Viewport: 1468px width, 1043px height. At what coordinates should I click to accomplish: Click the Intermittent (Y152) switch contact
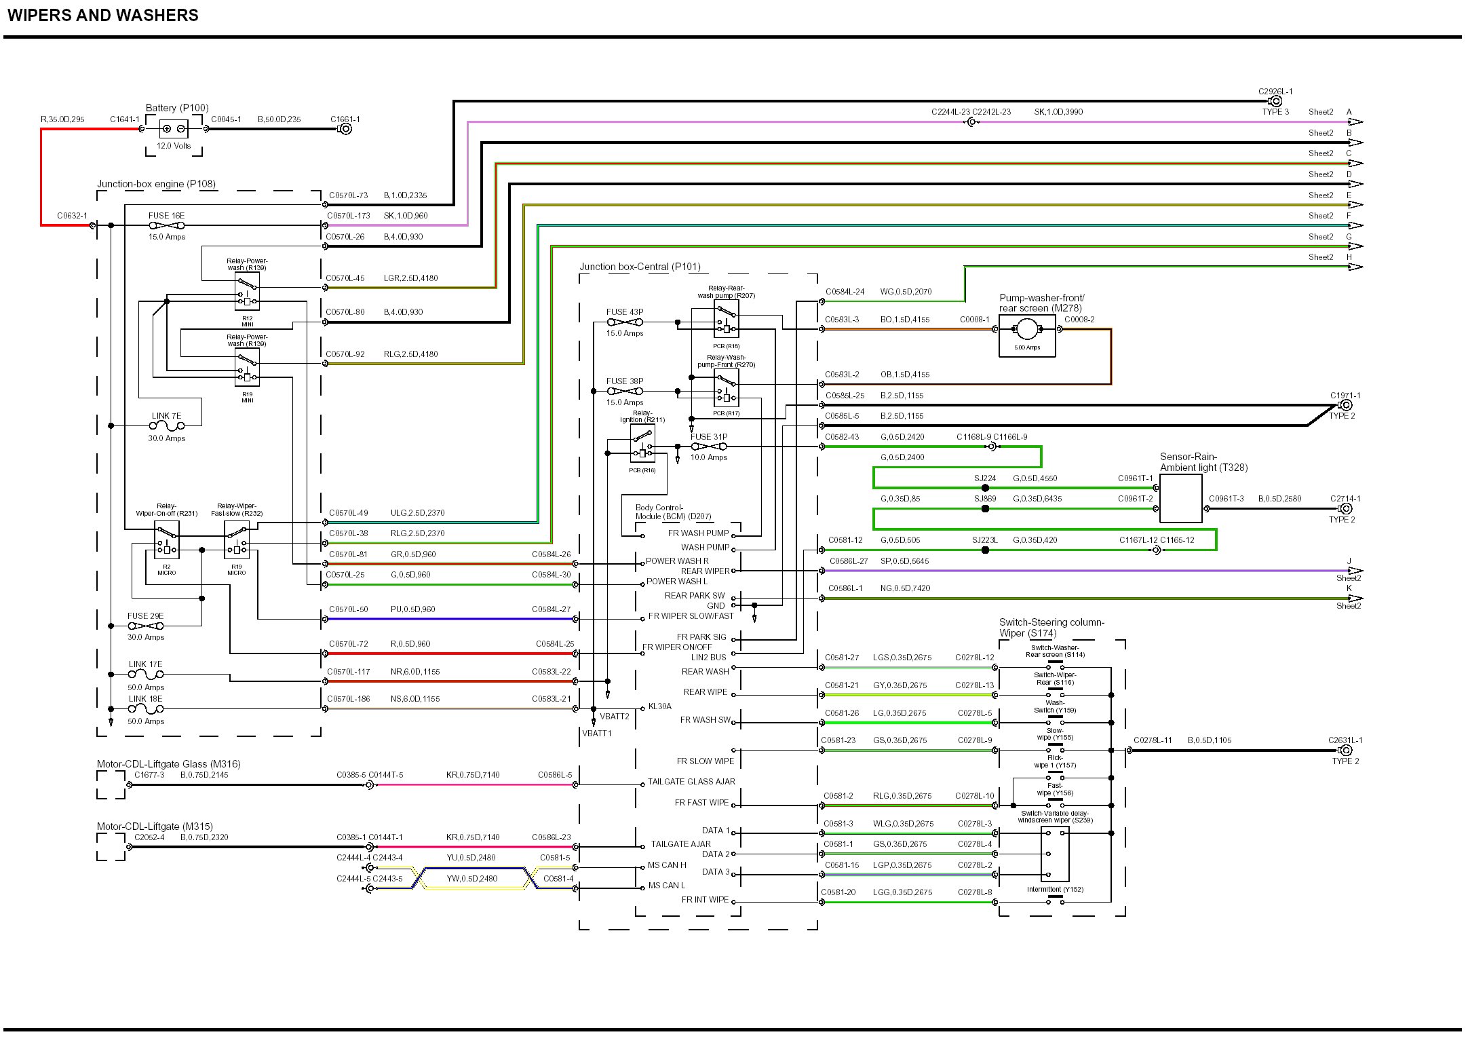pyautogui.click(x=1055, y=900)
